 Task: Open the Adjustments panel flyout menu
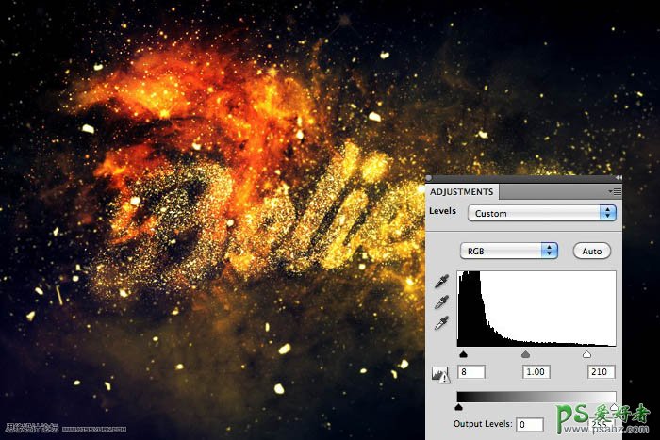(616, 191)
